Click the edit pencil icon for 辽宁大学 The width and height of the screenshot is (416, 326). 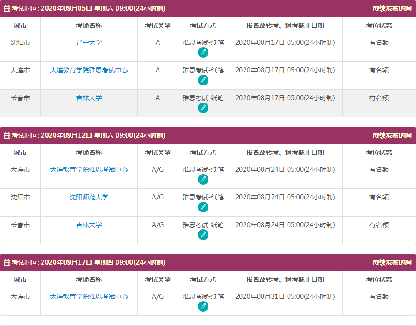click(x=204, y=52)
